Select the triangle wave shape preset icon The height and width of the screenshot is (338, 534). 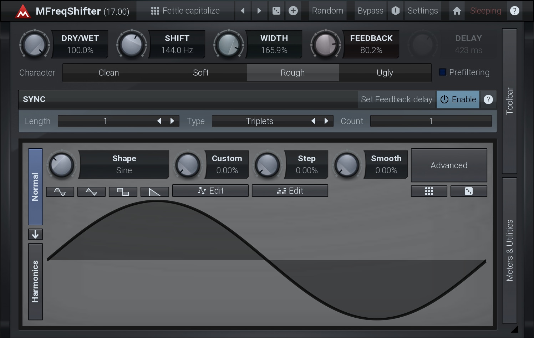(91, 192)
